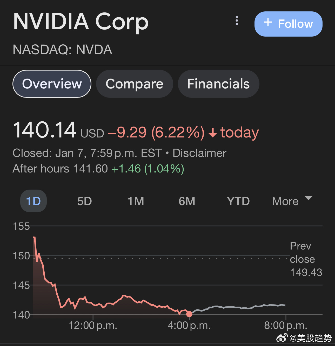This screenshot has height=346, width=335.
Task: Select the YTD chart range
Action: pyautogui.click(x=238, y=201)
